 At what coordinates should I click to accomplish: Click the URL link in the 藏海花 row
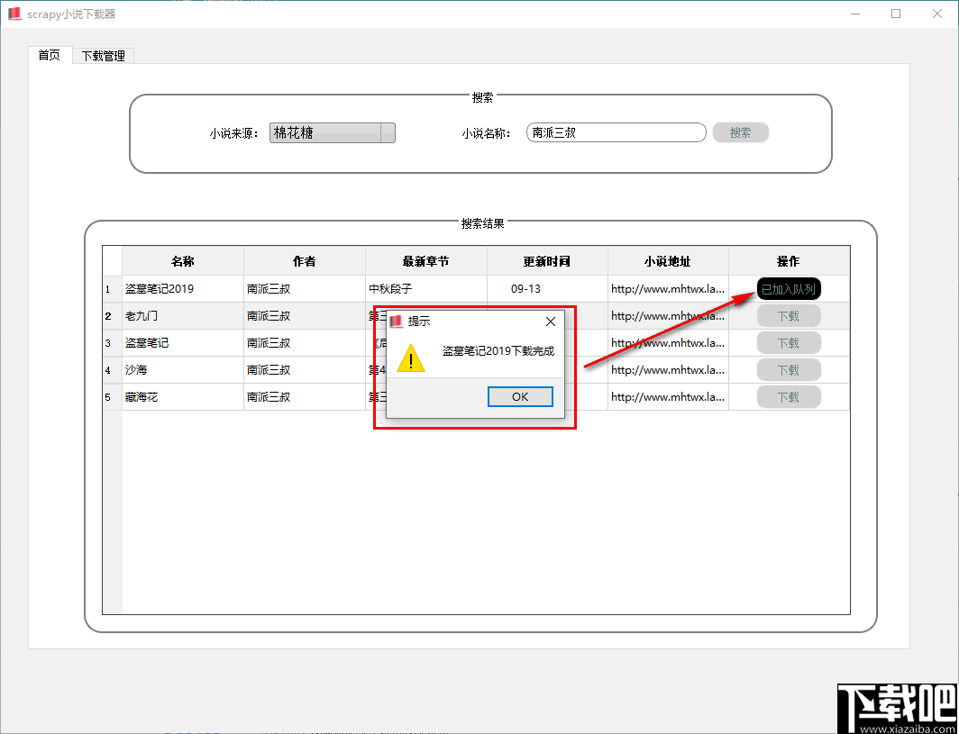pos(667,396)
